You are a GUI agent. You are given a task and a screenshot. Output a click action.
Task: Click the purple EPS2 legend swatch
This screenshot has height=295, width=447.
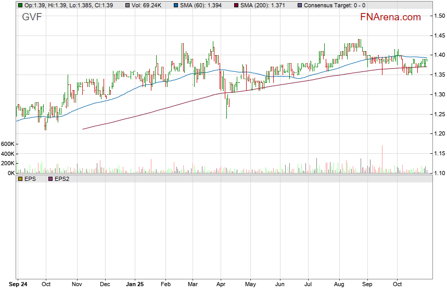[x=50, y=179]
